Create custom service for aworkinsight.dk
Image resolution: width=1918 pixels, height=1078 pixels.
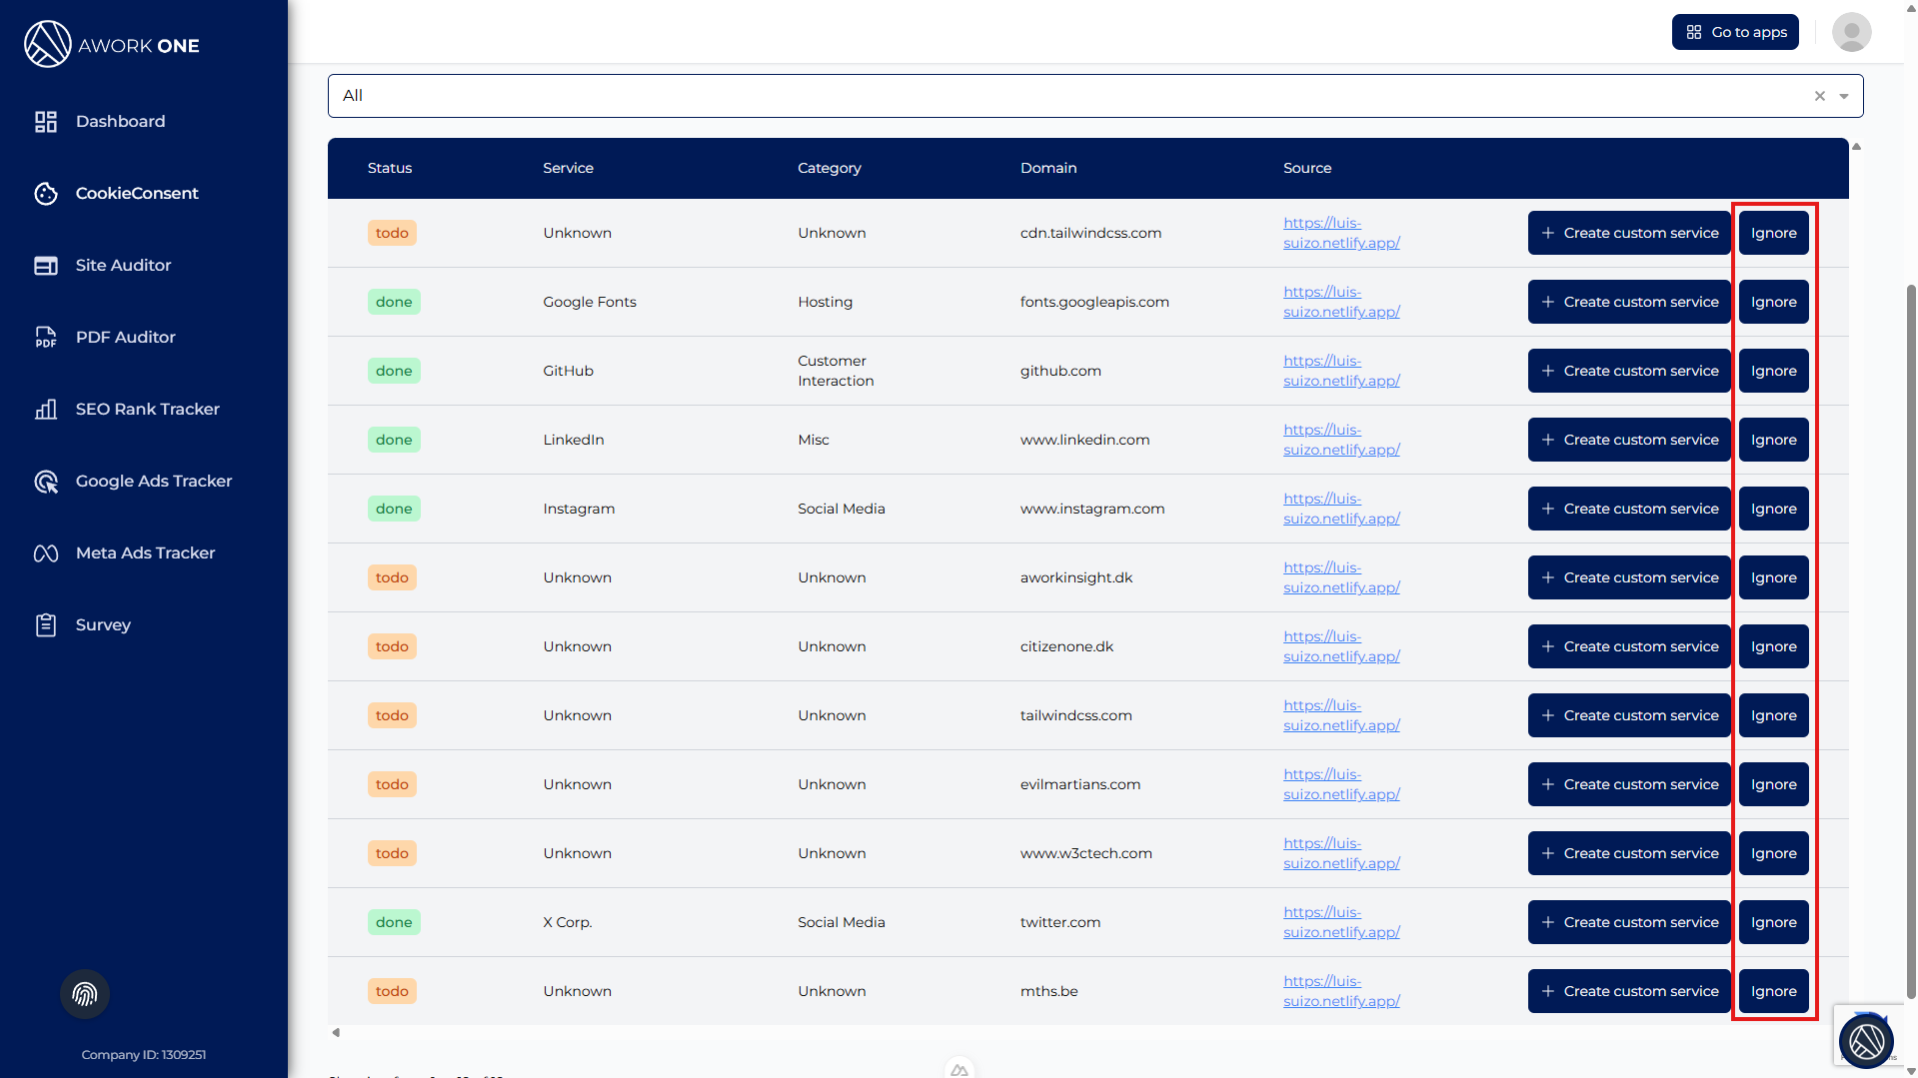coord(1628,577)
